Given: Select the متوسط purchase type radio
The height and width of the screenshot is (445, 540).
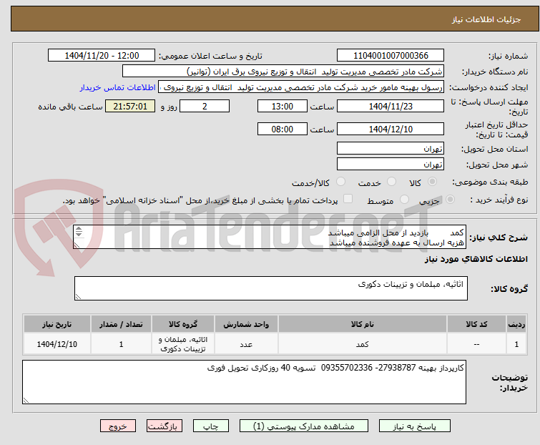Looking at the screenshot, I should click(x=404, y=200).
